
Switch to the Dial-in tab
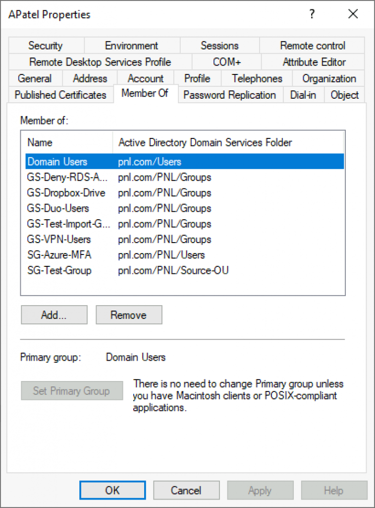click(303, 95)
